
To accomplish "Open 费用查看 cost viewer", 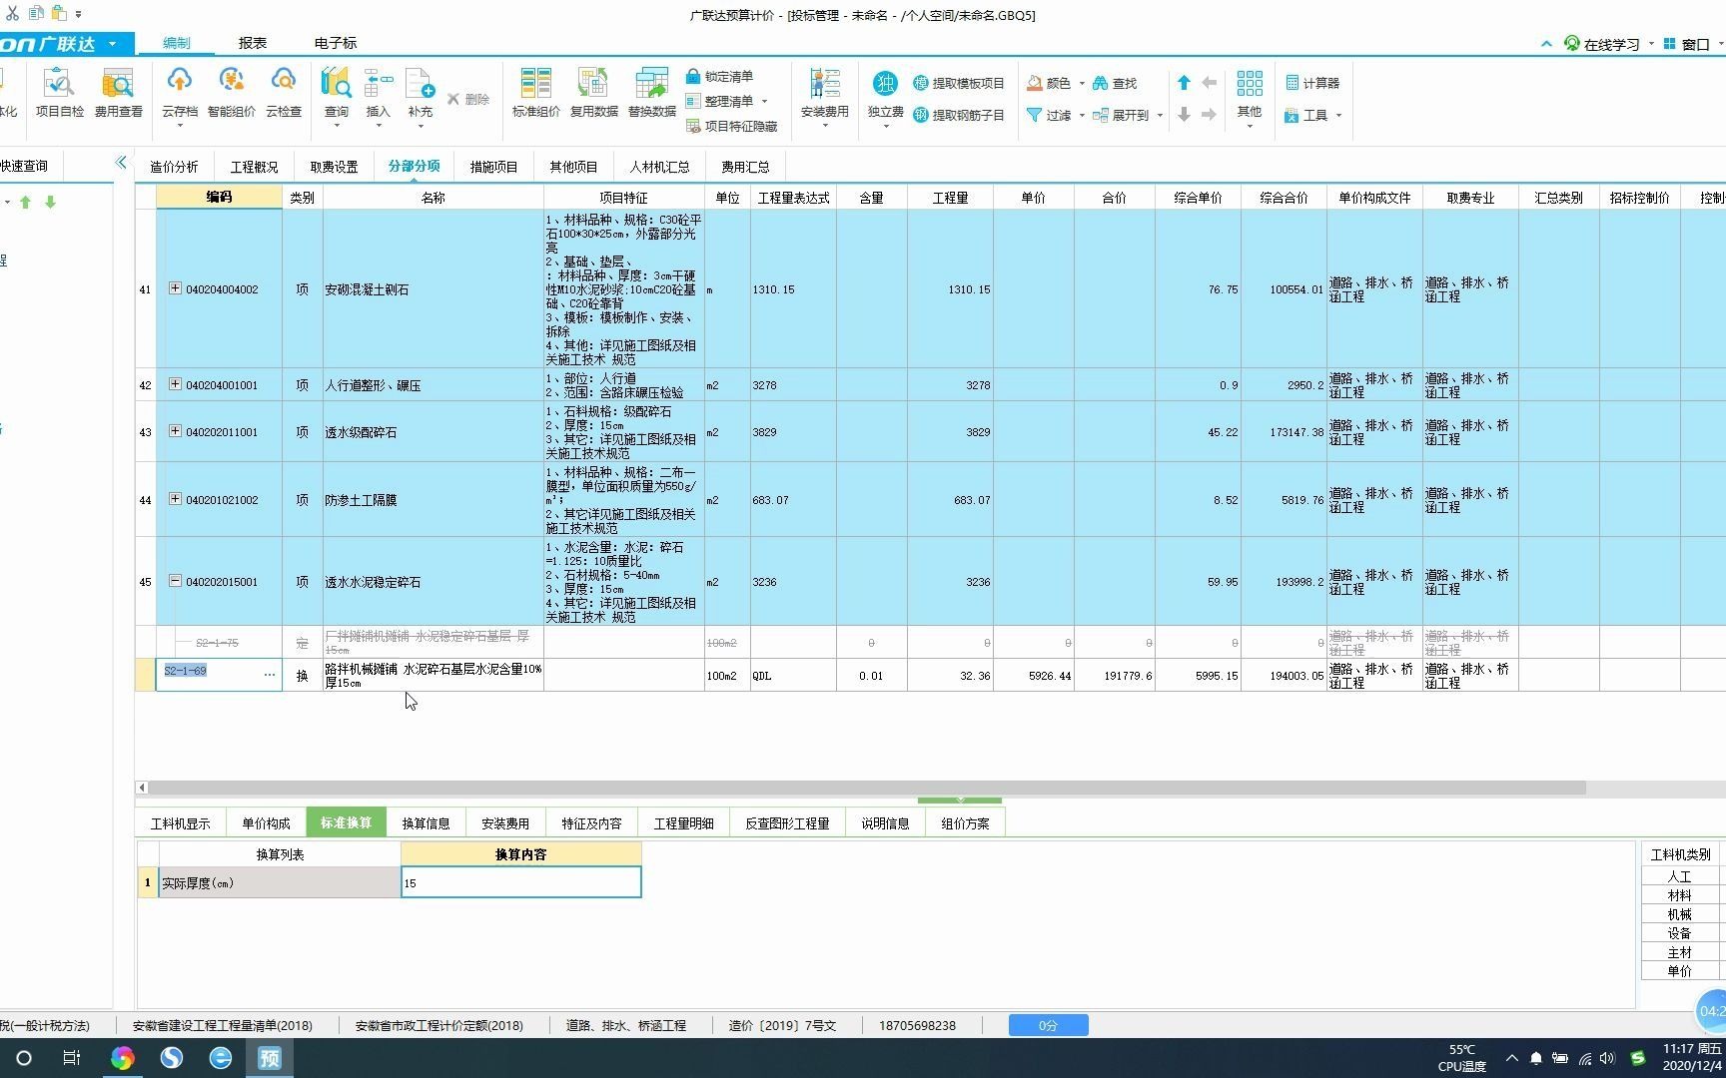I will 118,93.
